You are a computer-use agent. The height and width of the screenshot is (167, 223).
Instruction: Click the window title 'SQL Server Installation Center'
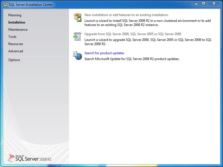(31, 5)
